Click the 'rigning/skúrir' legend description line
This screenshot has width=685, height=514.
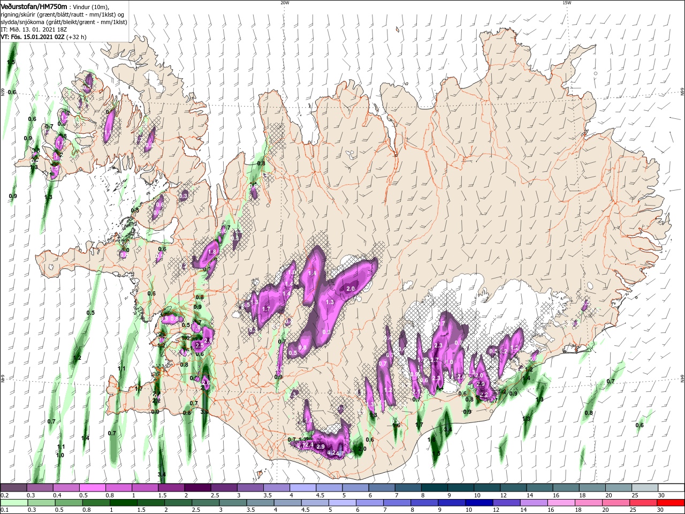tap(63, 14)
